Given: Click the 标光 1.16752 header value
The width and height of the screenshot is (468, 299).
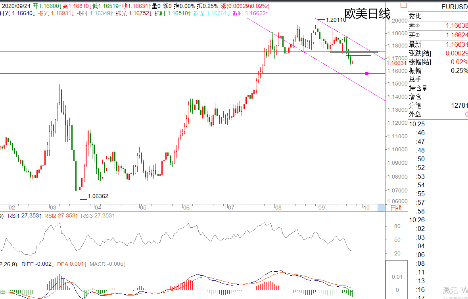Looking at the screenshot, I should (x=134, y=13).
